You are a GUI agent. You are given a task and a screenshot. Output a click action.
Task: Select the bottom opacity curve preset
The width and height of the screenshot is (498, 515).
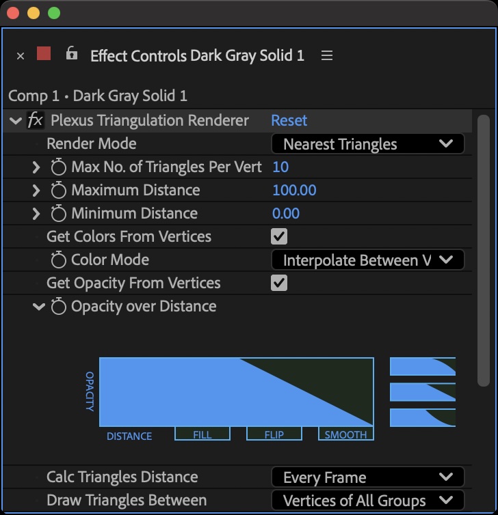click(423, 417)
